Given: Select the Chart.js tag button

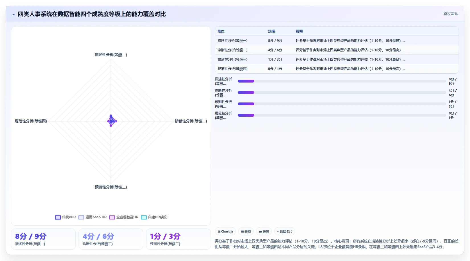Looking at the screenshot, I should [225, 231].
